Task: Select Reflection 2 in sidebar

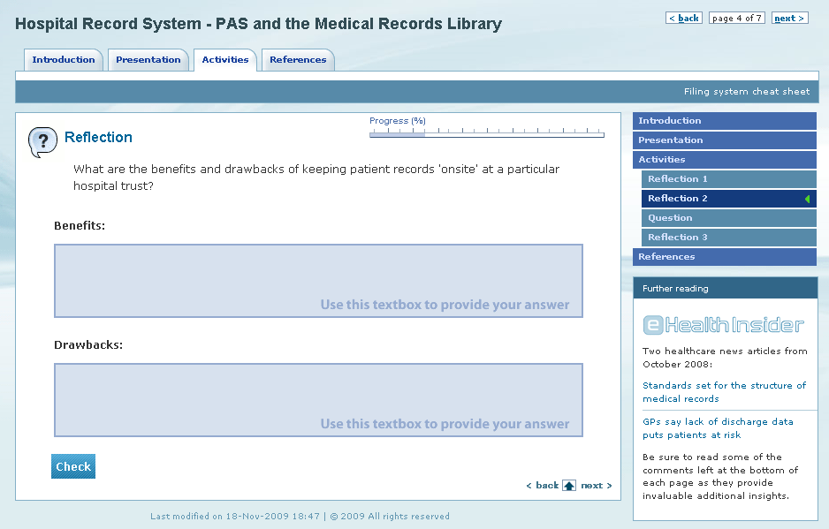Action: 728,198
